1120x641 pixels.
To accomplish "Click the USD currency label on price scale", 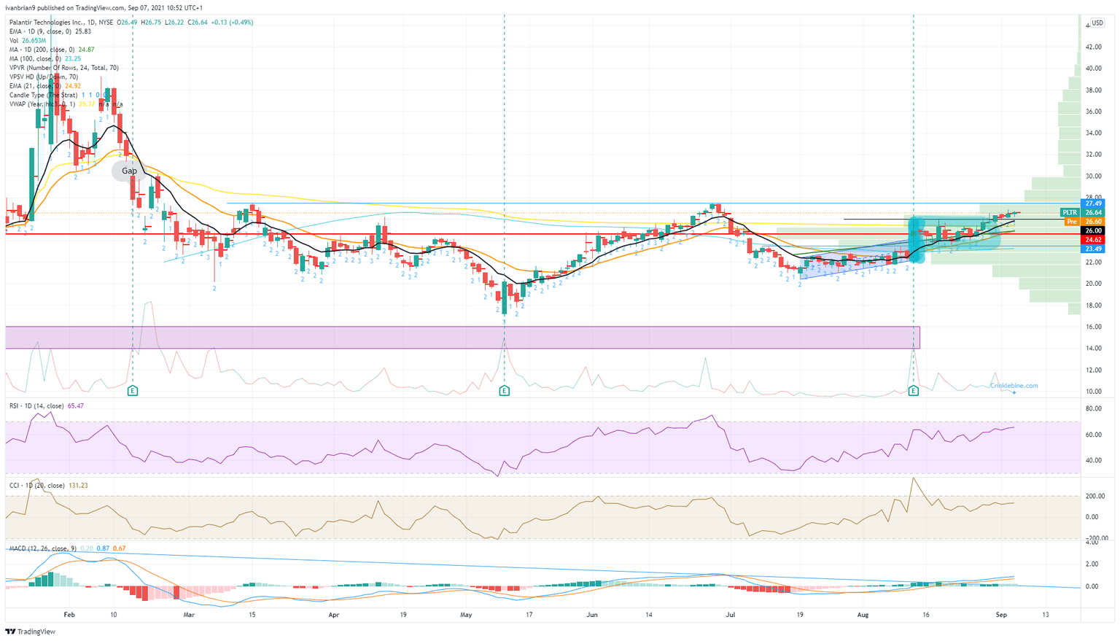I will click(1097, 23).
